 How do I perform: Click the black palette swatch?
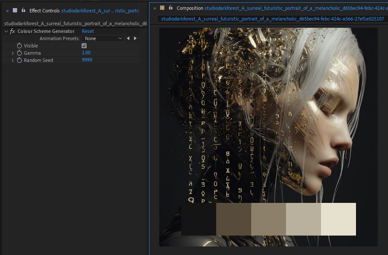[199, 219]
